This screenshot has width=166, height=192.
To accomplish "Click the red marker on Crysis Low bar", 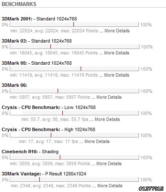I will tap(62, 113).
